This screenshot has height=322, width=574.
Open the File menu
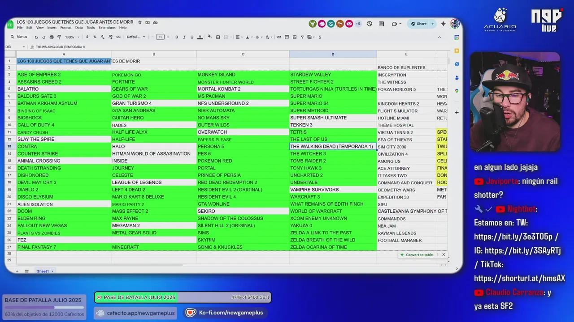[20, 28]
